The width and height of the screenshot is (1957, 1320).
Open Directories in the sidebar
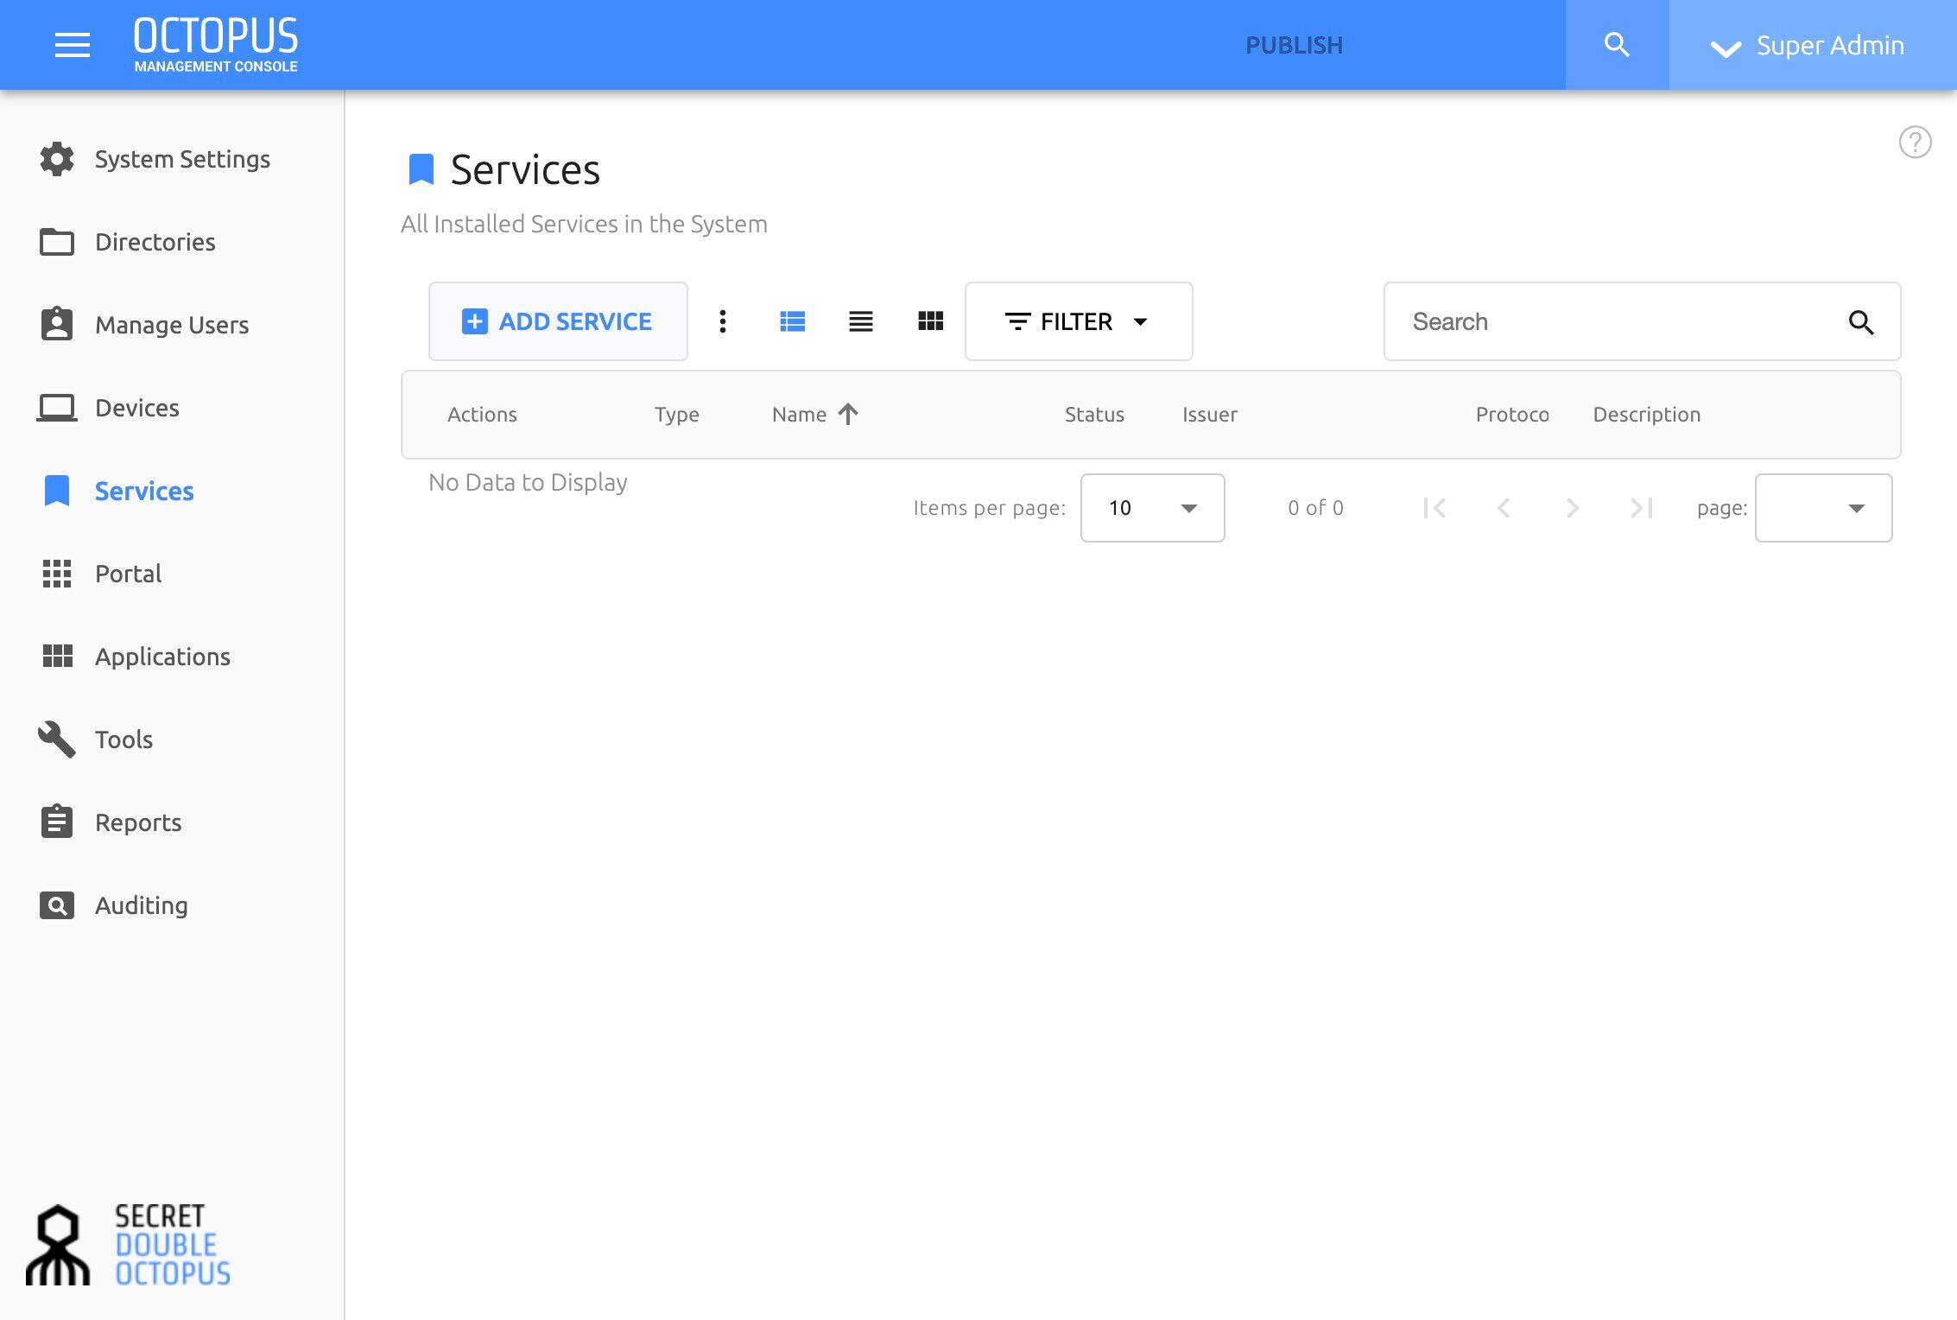[x=155, y=242]
